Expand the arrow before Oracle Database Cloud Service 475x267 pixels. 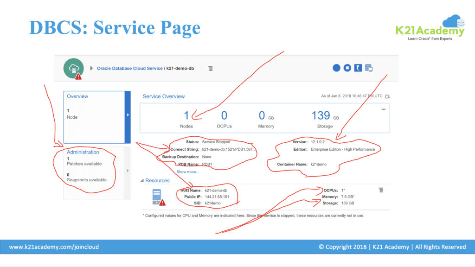click(x=91, y=69)
